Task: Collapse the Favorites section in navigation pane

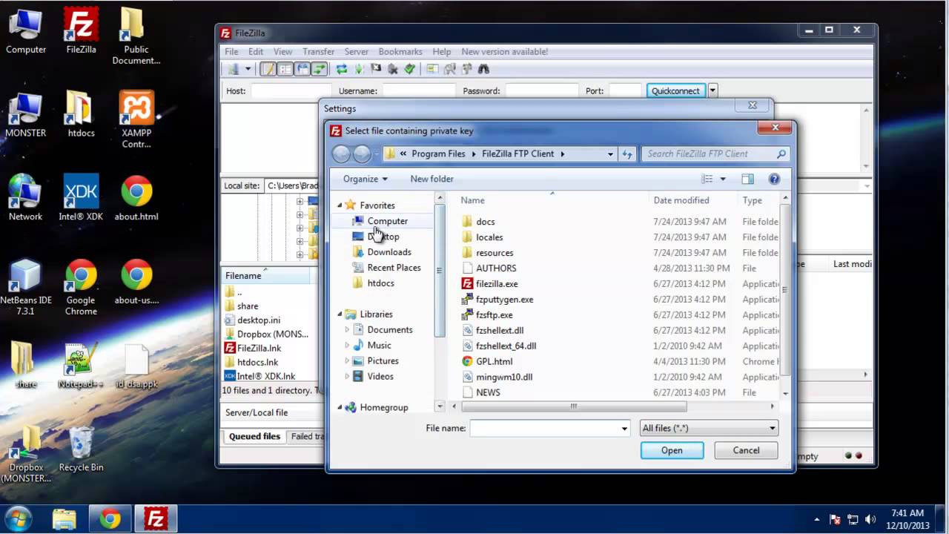Action: (x=340, y=205)
